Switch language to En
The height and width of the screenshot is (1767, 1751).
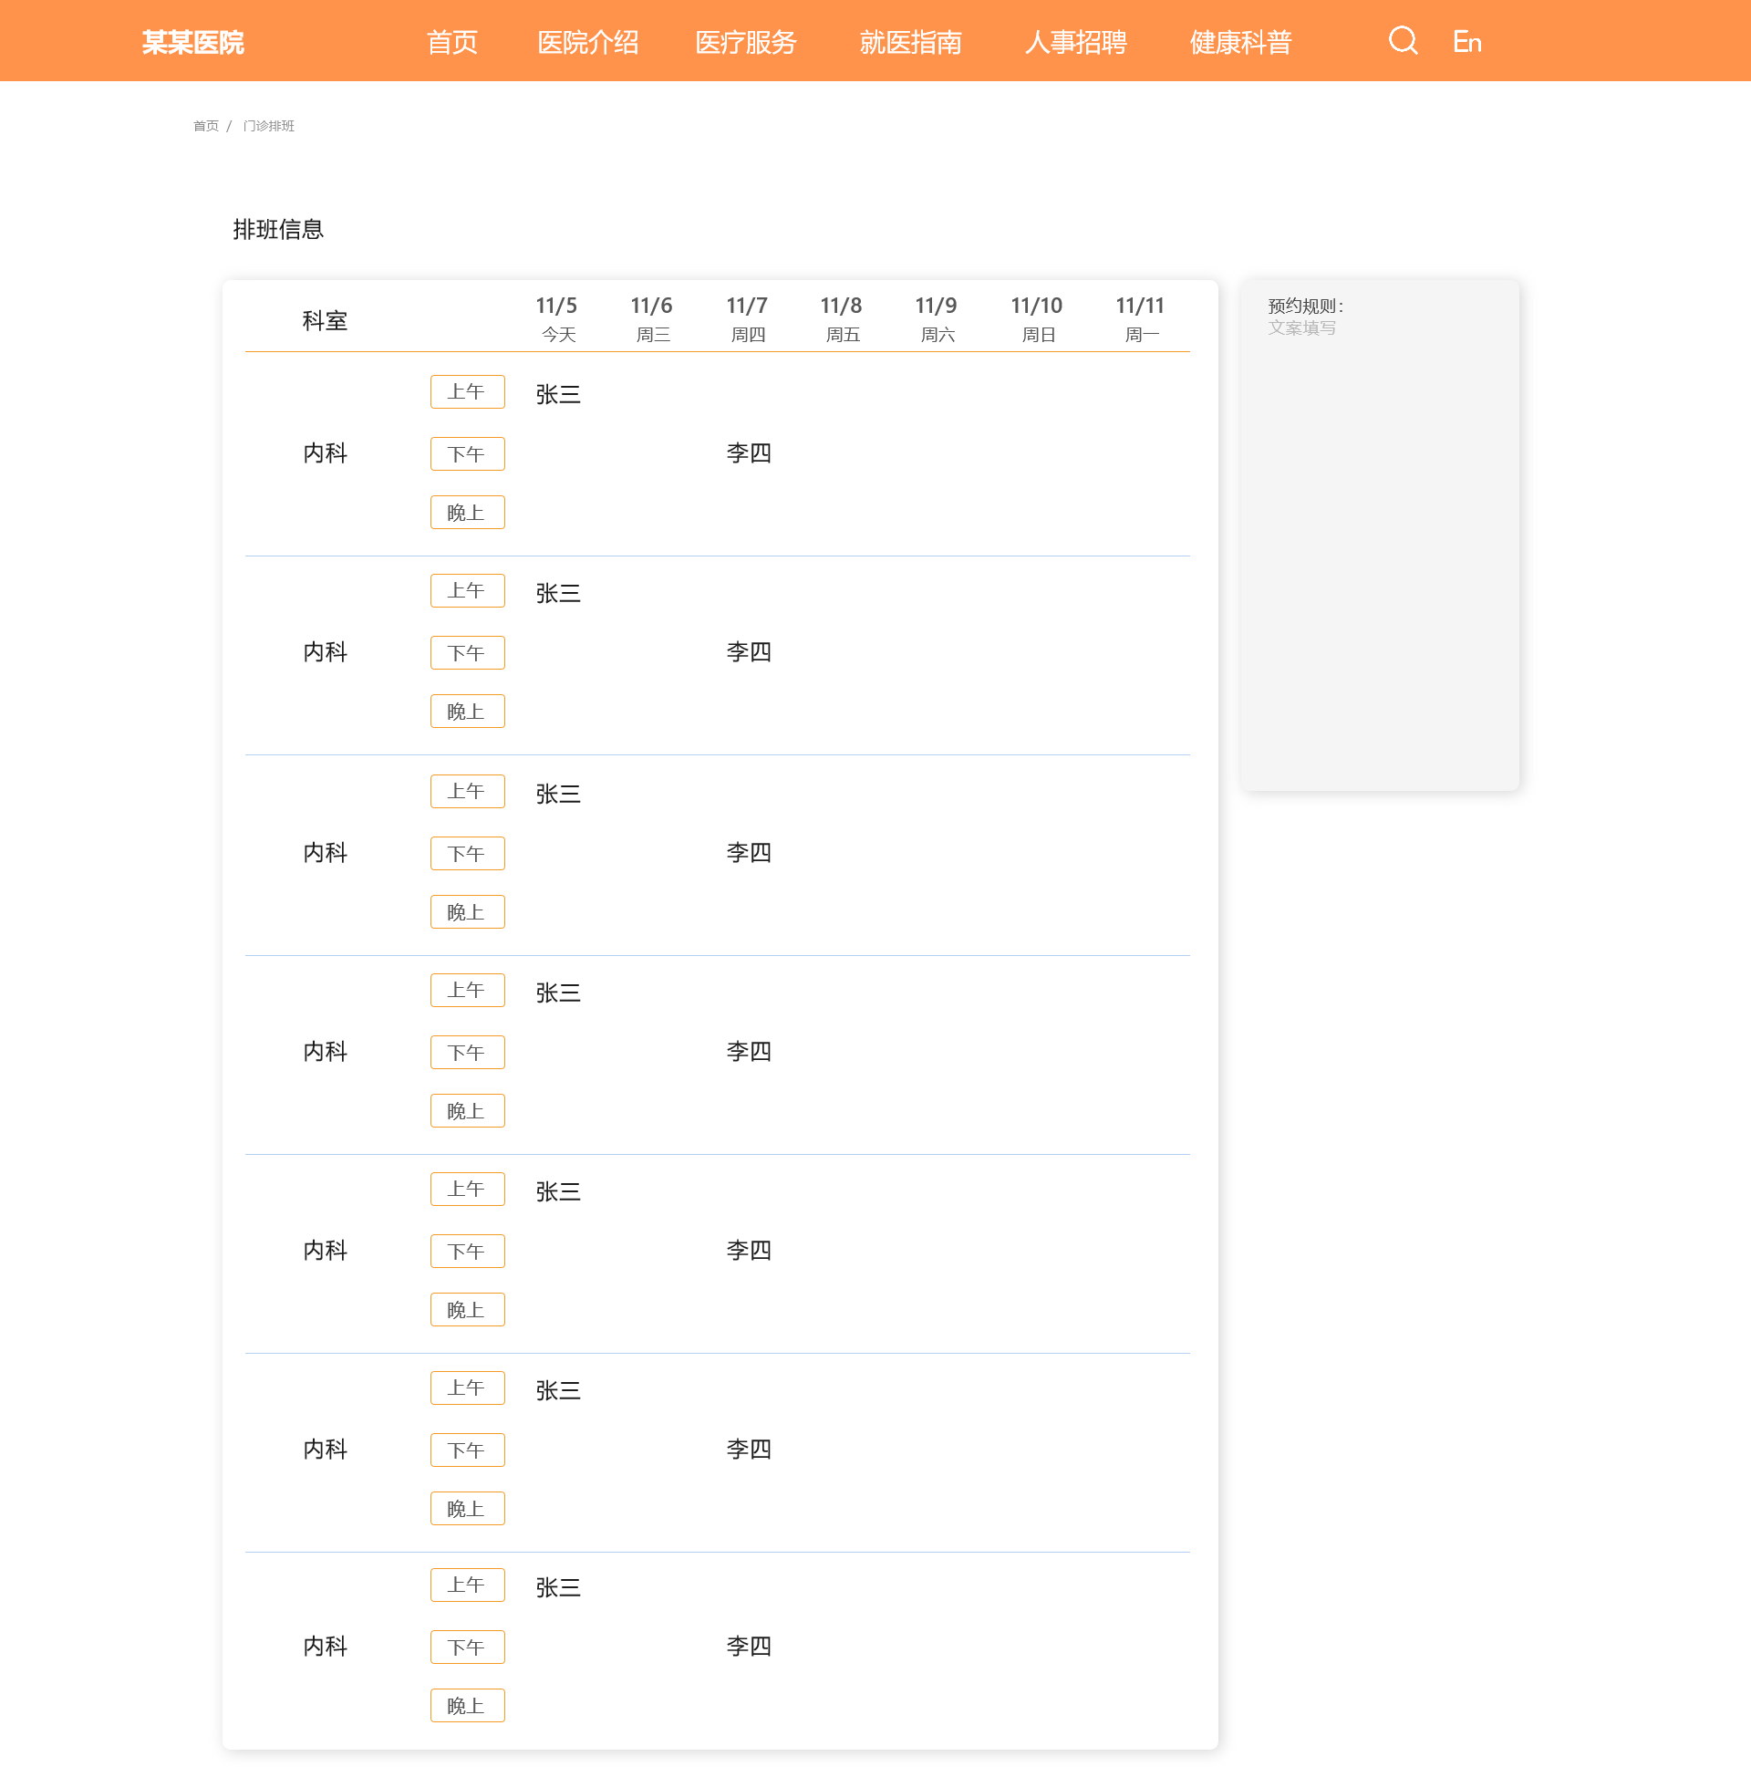[x=1466, y=42]
